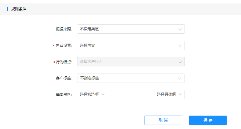Click the chevron arrow in 行为特点 field

[180, 62]
